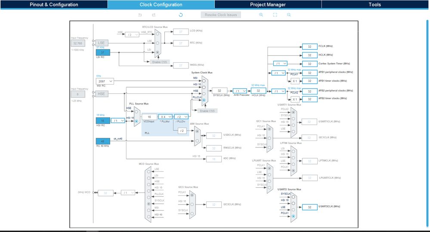Screen dimensions: 430x232
Task: Open the MSI RC 2097 dropdown
Action: [x=105, y=81]
